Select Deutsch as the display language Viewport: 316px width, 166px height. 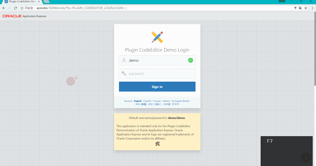click(x=128, y=101)
